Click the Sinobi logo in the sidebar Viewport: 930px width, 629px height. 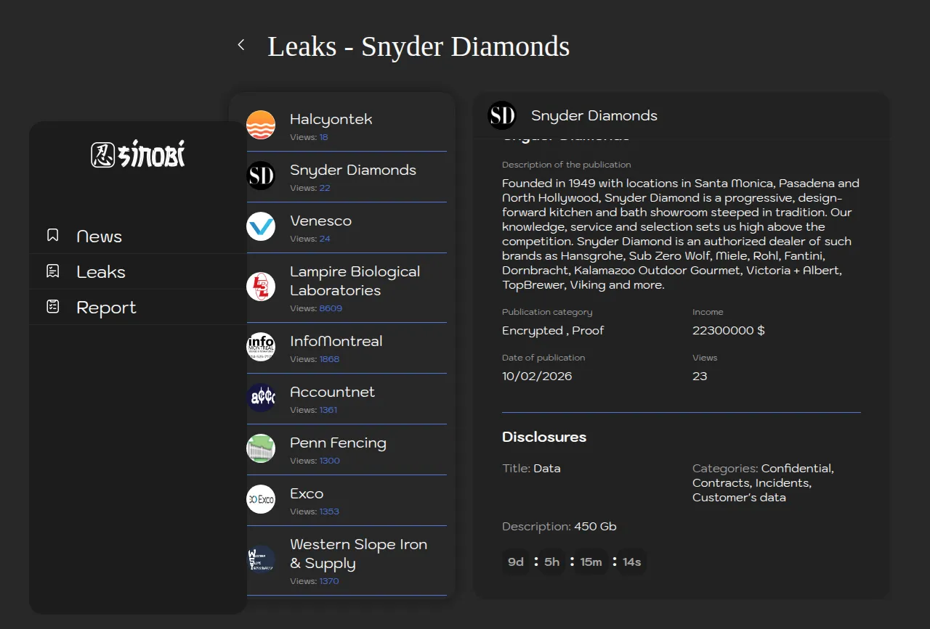pyautogui.click(x=138, y=154)
